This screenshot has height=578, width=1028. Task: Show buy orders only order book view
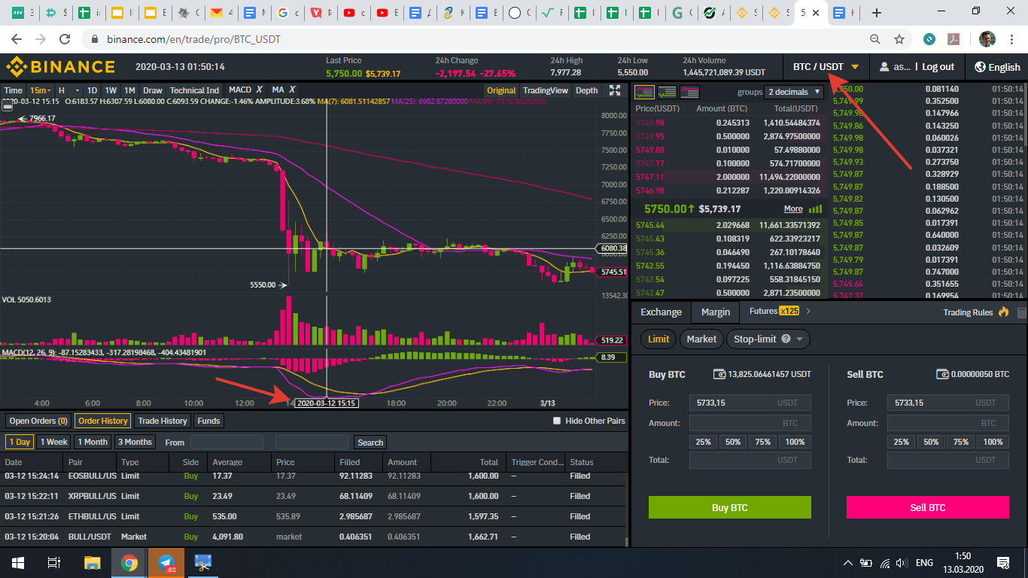tap(667, 92)
